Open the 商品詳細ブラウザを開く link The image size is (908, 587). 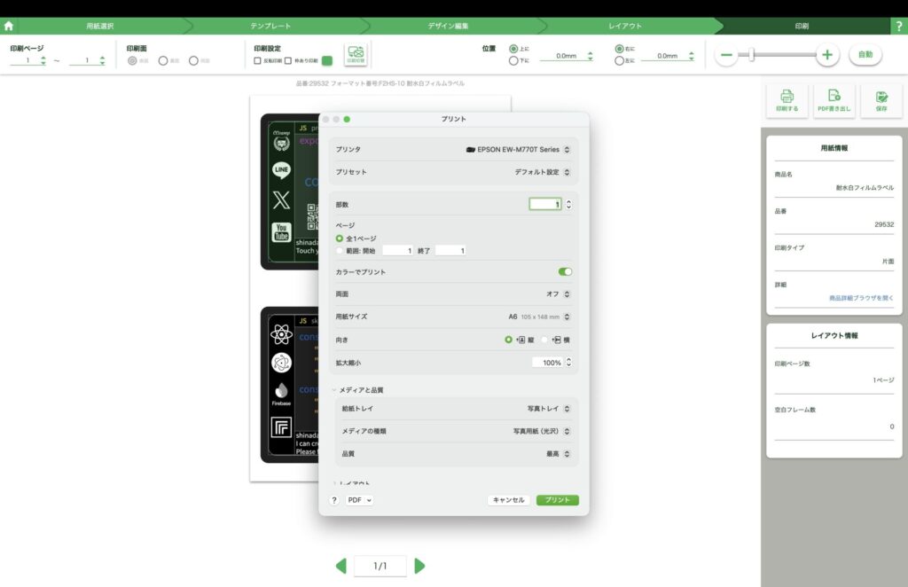(x=861, y=298)
